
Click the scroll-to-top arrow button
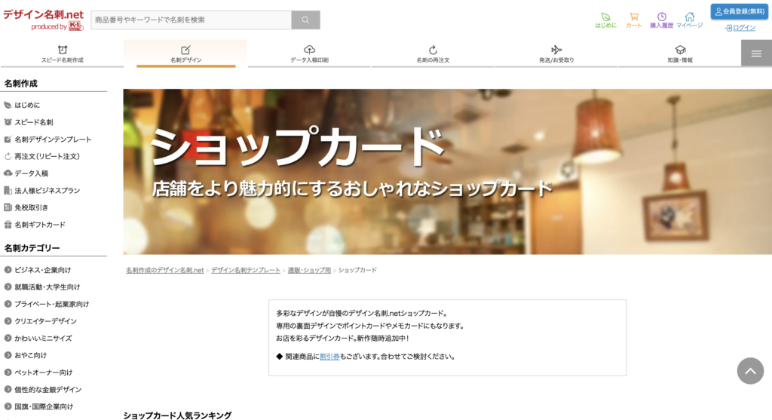[750, 371]
